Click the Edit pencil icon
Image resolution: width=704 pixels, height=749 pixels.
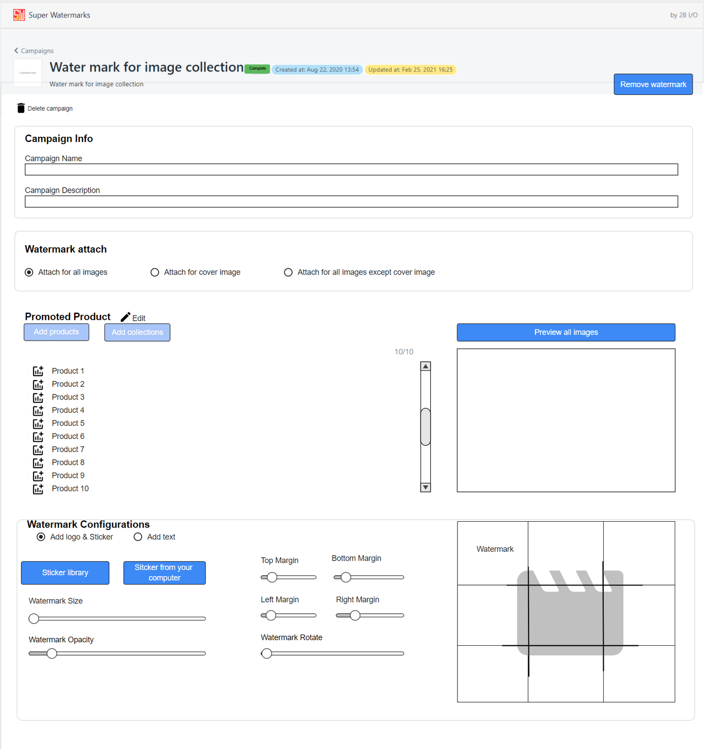click(125, 317)
